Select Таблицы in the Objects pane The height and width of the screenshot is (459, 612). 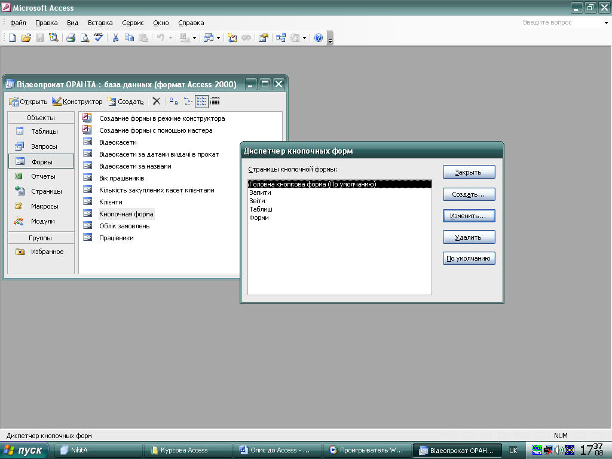tap(41, 131)
